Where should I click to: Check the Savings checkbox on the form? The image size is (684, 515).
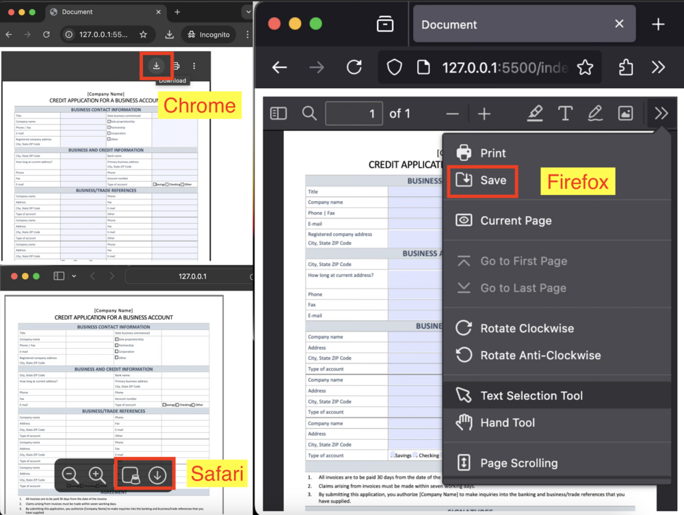click(391, 455)
